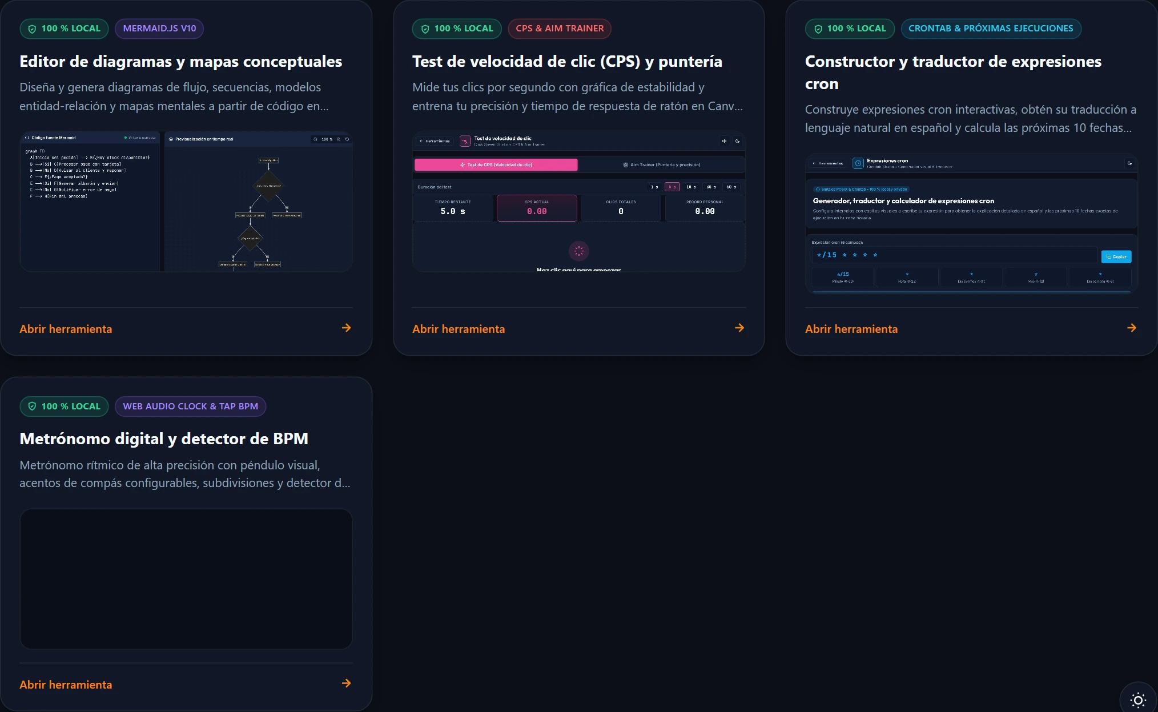The image size is (1158, 712).
Task: Toggle the light/dark theme sun button
Action: point(1138,700)
